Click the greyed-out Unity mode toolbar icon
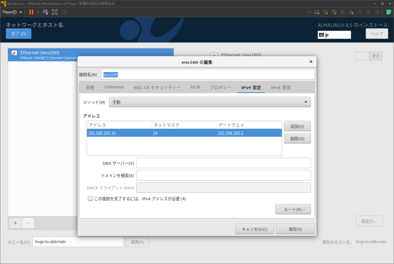 tap(64, 12)
